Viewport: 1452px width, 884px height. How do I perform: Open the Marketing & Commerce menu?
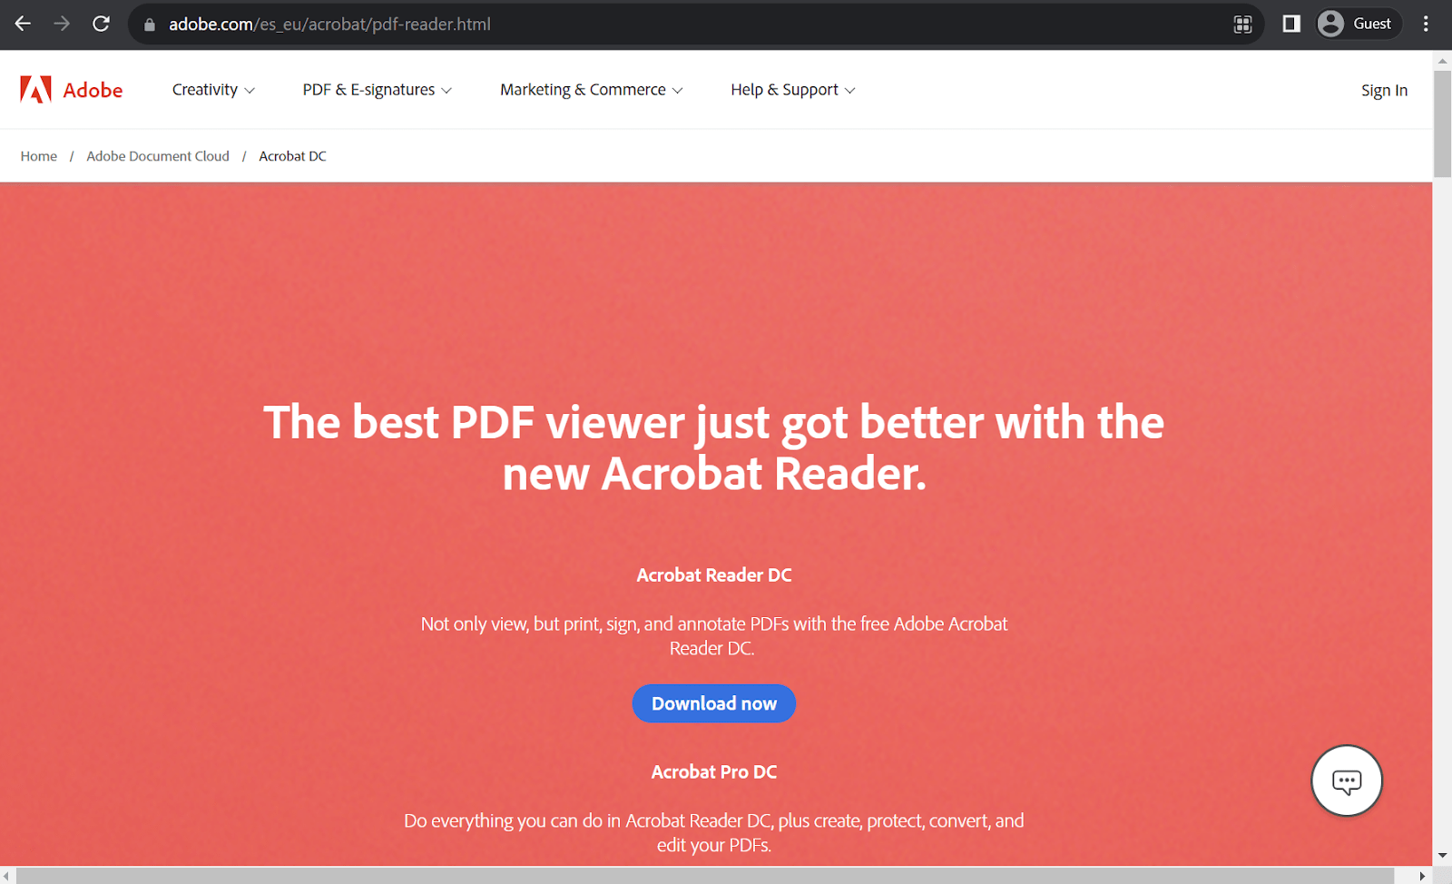pyautogui.click(x=590, y=90)
